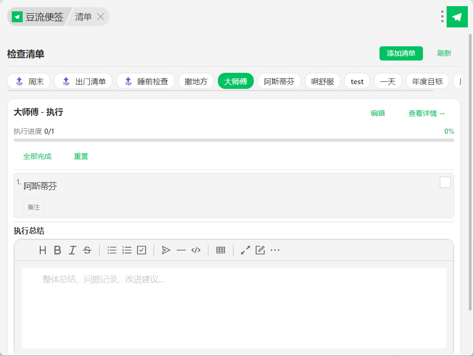
Task: Switch to the 周末 checklist tab
Action: [29, 81]
